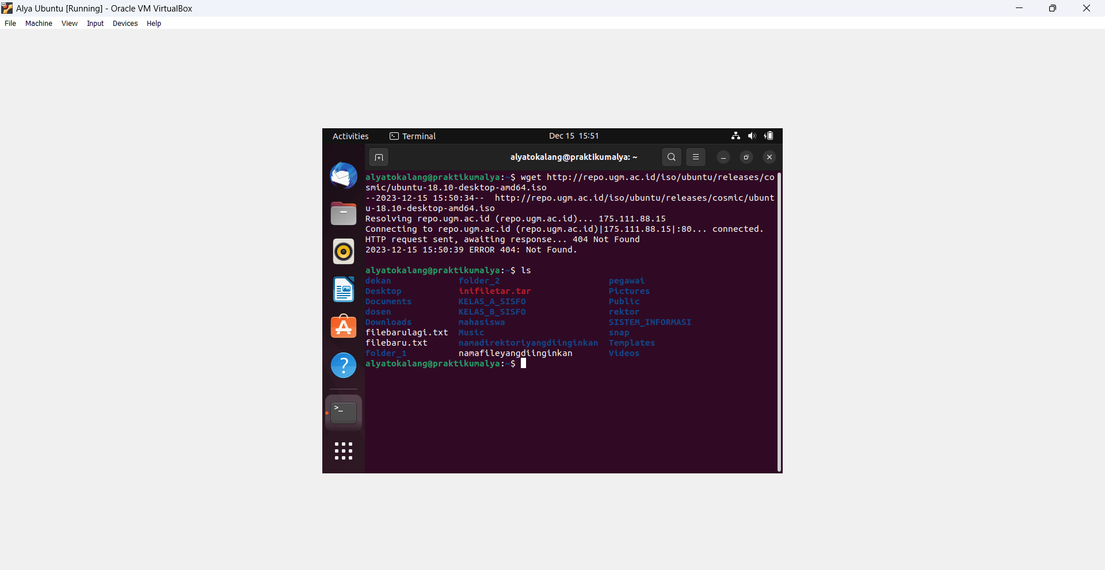Select the Terminal icon in the dock
The width and height of the screenshot is (1105, 570).
[x=344, y=412]
